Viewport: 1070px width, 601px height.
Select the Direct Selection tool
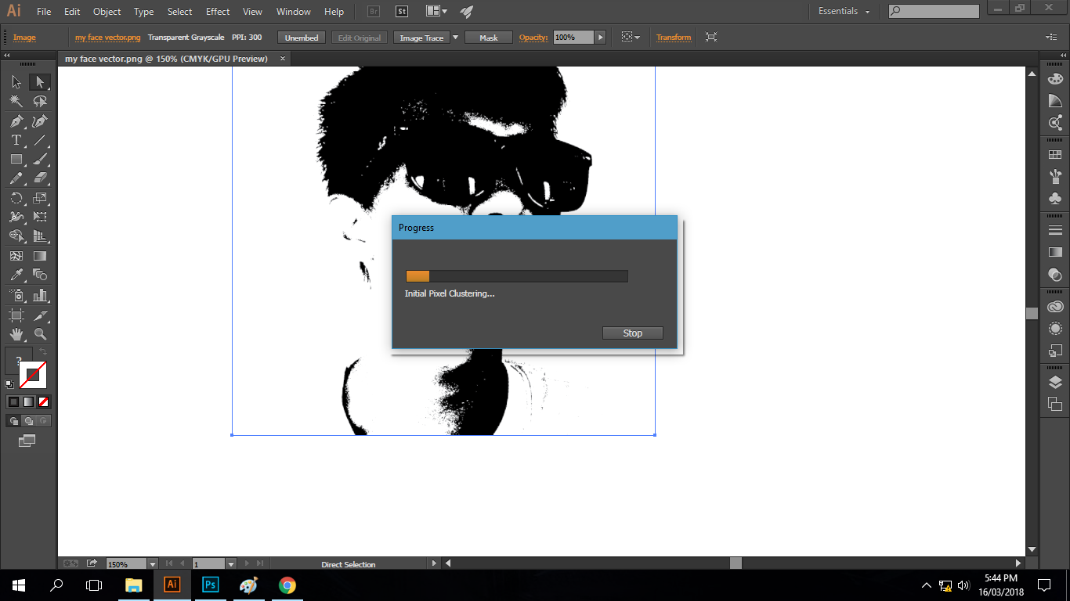[x=40, y=82]
